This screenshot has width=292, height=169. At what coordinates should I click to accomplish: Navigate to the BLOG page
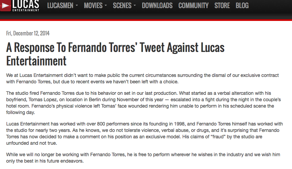242,6
